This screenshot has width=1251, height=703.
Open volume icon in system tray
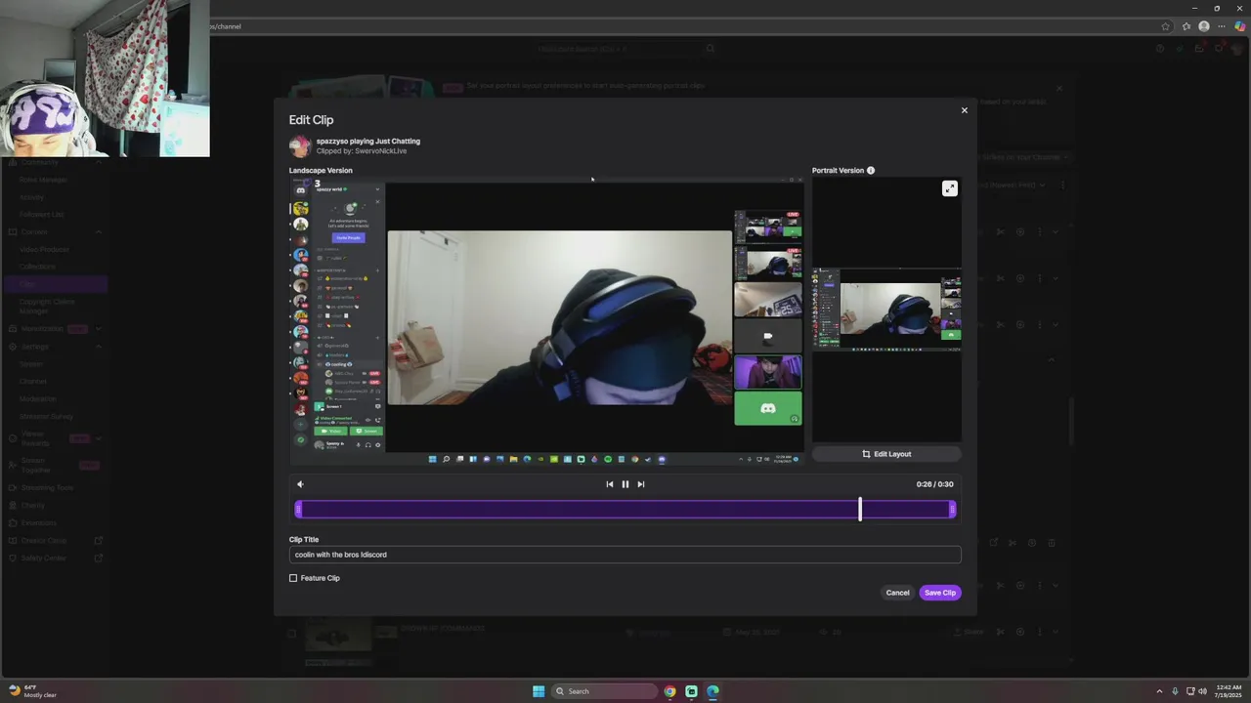[x=1202, y=691]
